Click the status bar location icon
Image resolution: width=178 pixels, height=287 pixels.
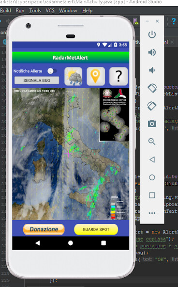99,45
